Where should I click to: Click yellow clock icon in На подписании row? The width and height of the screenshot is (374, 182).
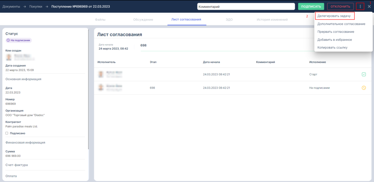pos(364,88)
